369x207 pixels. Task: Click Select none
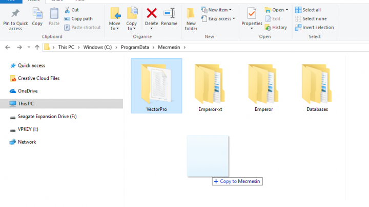pos(311,18)
